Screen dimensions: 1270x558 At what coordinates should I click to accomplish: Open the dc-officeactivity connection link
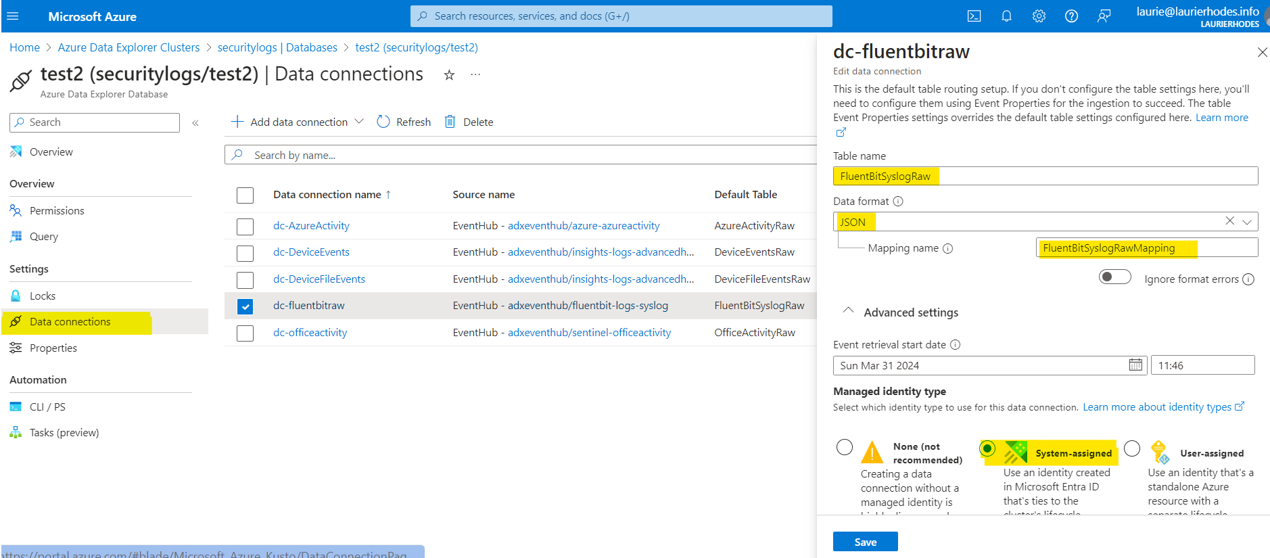point(310,333)
